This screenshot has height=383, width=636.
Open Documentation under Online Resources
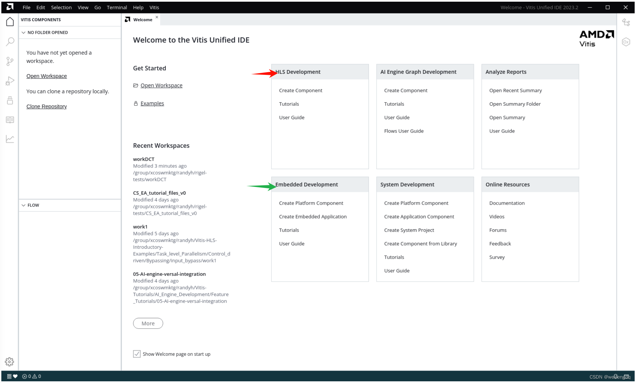(x=507, y=203)
